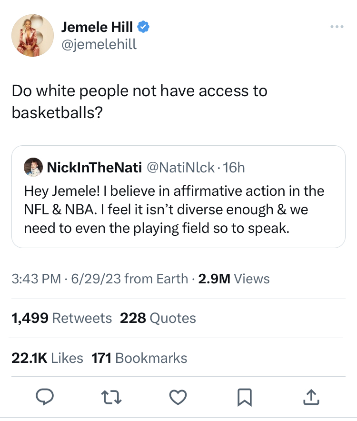Click the @jemelehill handle
This screenshot has height=421, width=357.
pyautogui.click(x=99, y=44)
